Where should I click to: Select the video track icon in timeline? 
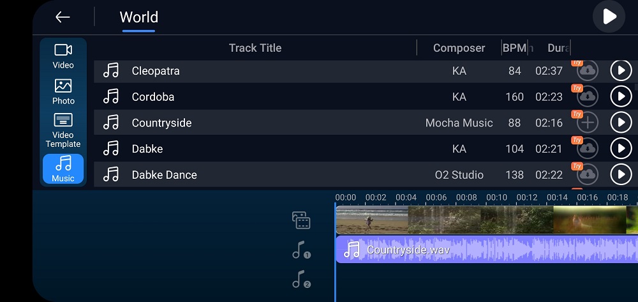301,220
